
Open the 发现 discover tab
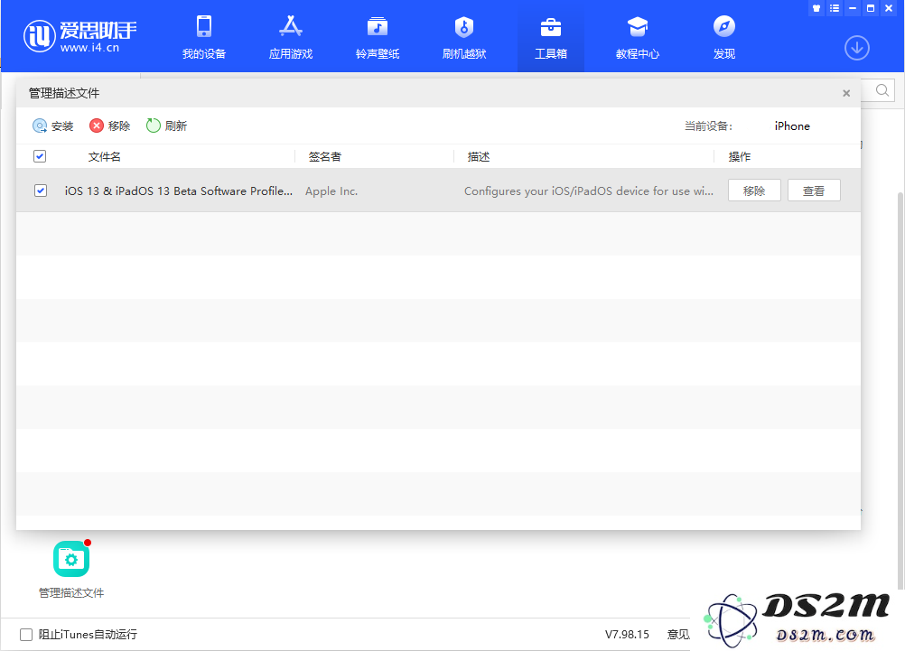tap(723, 37)
